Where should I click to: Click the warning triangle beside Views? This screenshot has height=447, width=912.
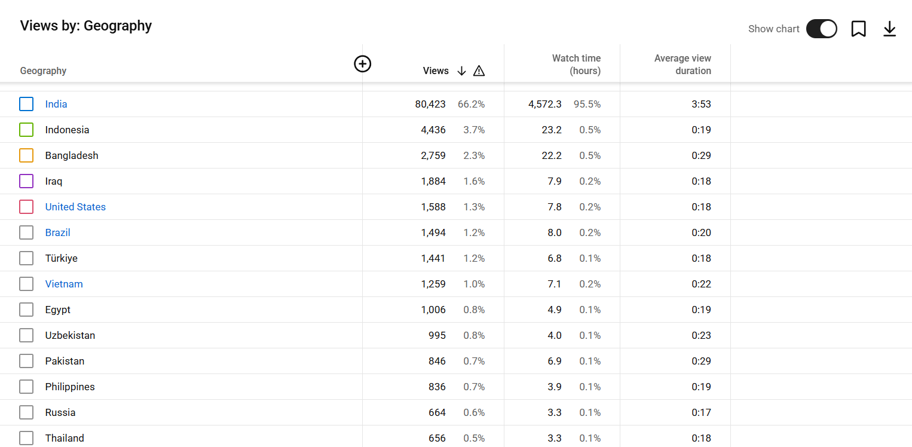479,71
